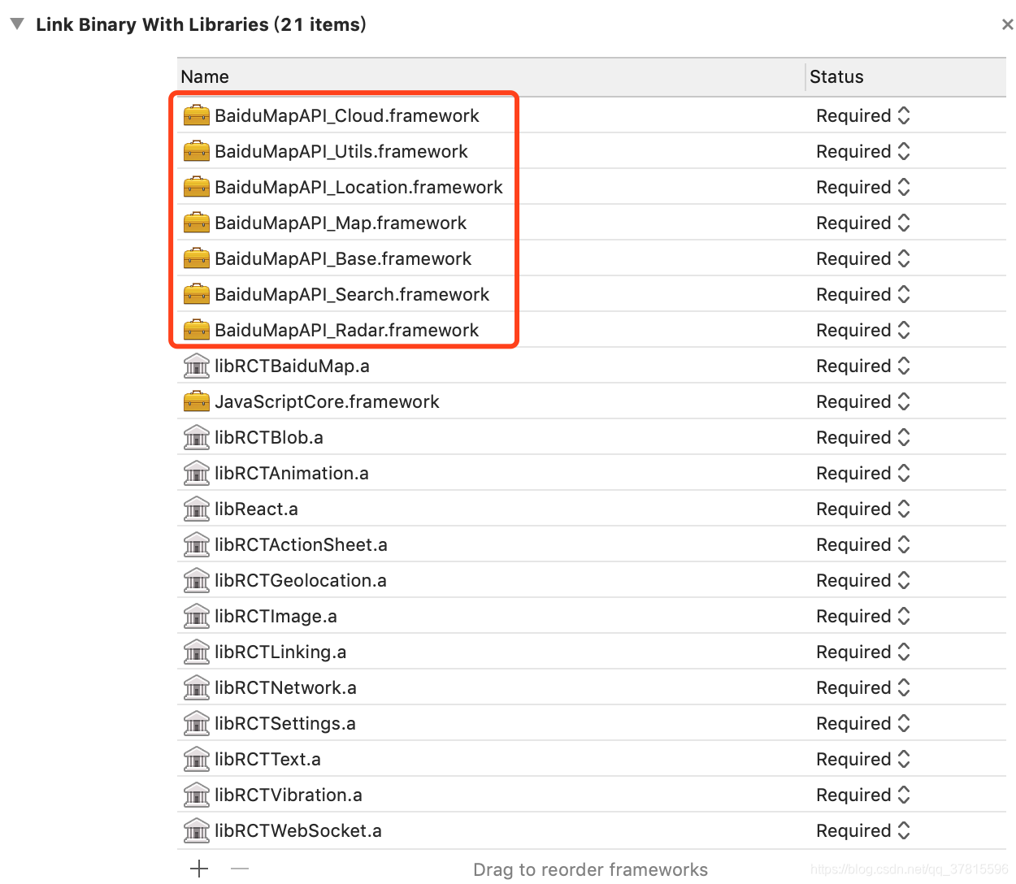Open status dropdown for JavaScriptCore.framework
This screenshot has height=884, width=1016.
click(863, 401)
